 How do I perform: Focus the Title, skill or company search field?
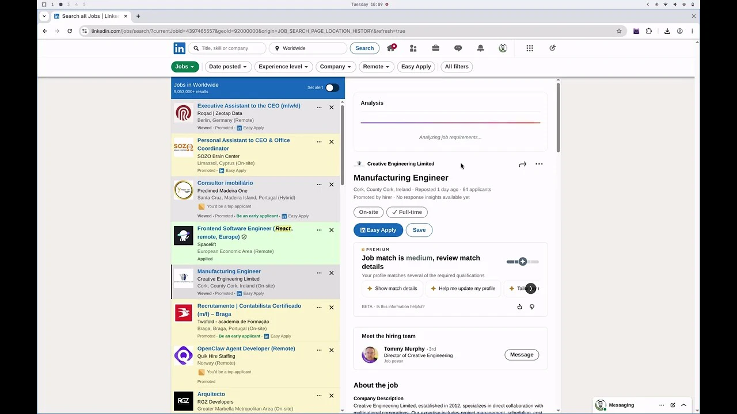227,48
